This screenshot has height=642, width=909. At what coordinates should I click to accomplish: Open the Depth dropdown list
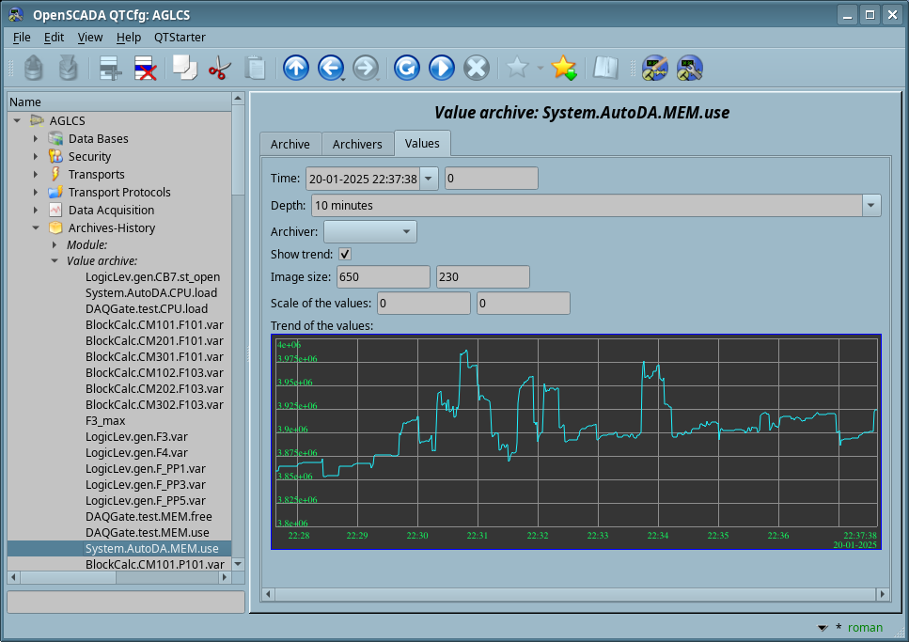pos(871,205)
